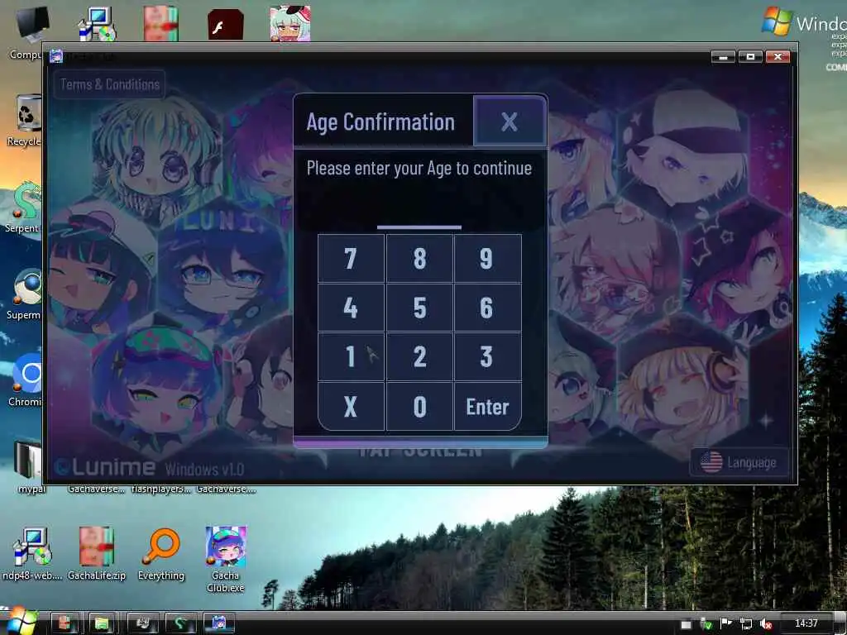The height and width of the screenshot is (635, 847).
Task: Open the Serpent desktop icon
Action: click(x=24, y=208)
